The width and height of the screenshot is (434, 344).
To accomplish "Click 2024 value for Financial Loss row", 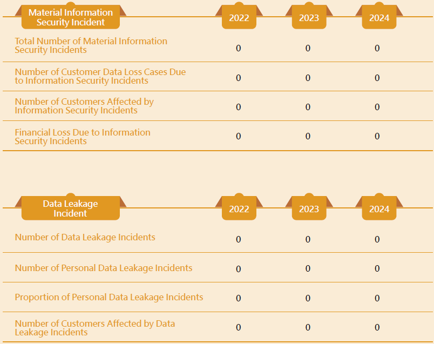I will 377,136.
